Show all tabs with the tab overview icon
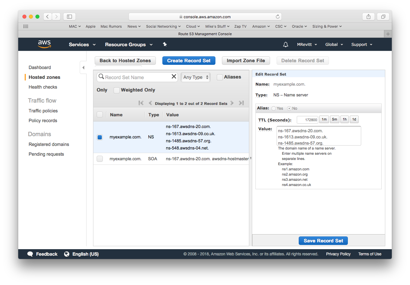This screenshot has height=285, width=410. (383, 17)
